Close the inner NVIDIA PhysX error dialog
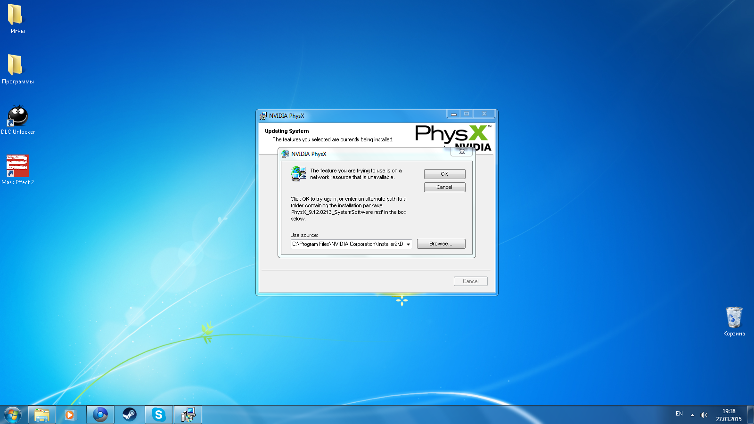This screenshot has height=424, width=754. pyautogui.click(x=462, y=152)
